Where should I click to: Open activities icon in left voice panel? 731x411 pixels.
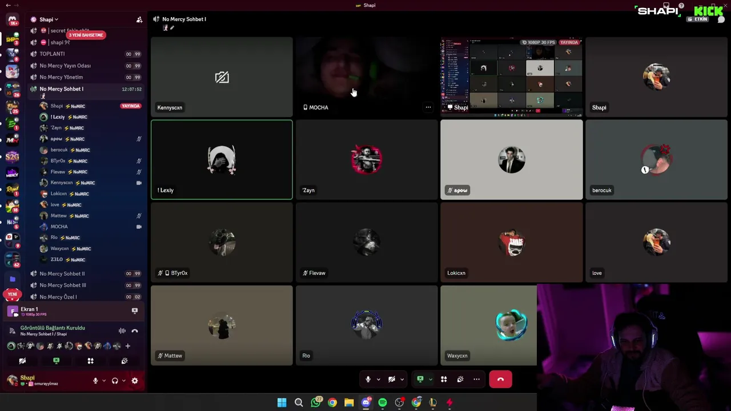tap(90, 361)
